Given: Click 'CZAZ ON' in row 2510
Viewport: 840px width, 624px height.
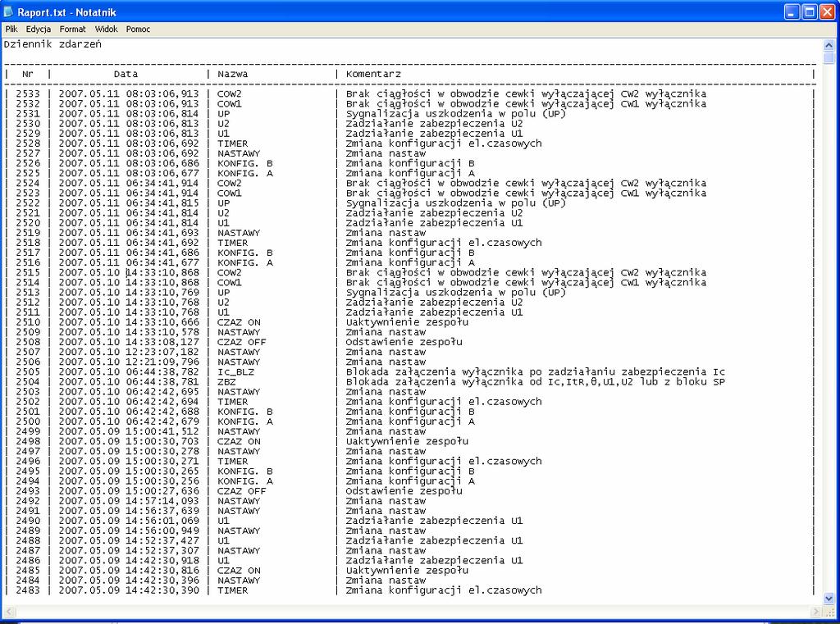Looking at the screenshot, I should tap(239, 322).
